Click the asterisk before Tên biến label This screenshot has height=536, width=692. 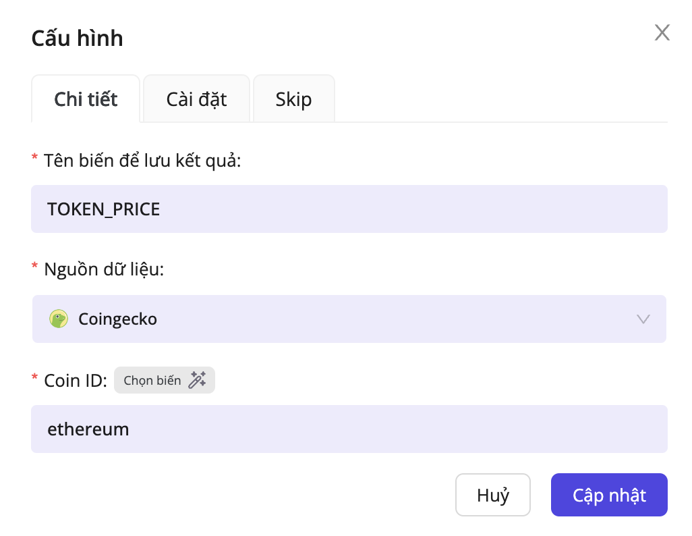coord(35,159)
